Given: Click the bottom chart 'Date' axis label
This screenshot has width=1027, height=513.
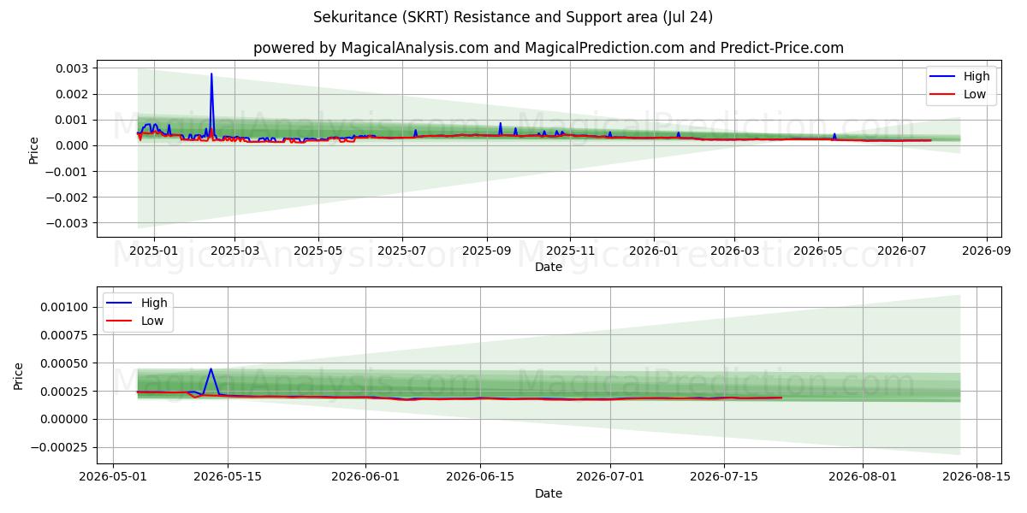Looking at the screenshot, I should (549, 493).
